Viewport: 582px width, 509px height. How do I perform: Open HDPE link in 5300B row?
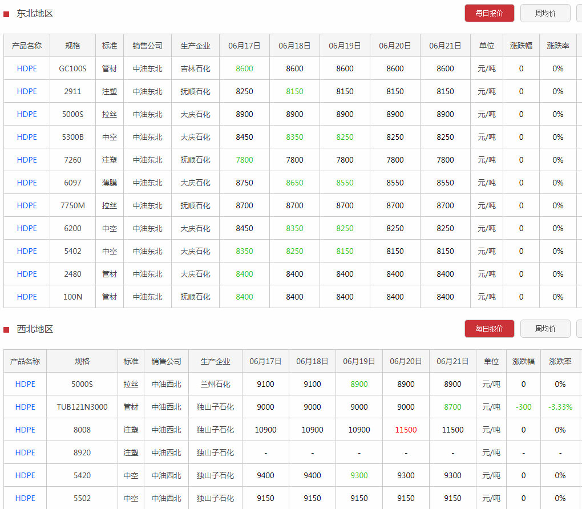pos(27,137)
